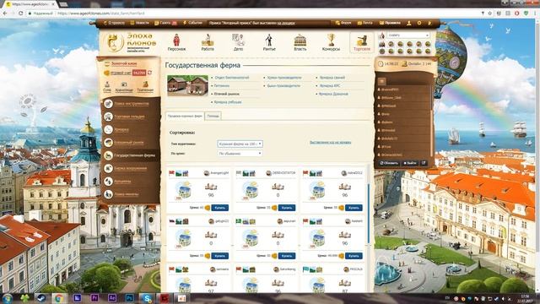Open After Effects from the taskbar
Screen dimensions: 540x304
pyautogui.click(x=111, y=298)
